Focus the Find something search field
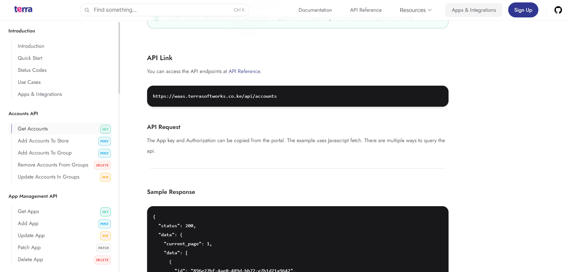The width and height of the screenshot is (570, 272). coord(163,10)
